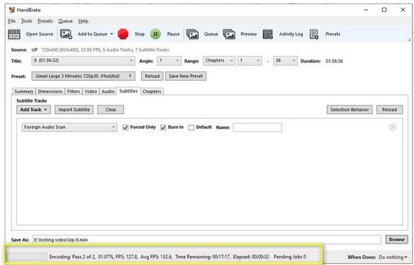Click the Reload button next to Preset
Image resolution: width=414 pixels, height=265 pixels.
tap(152, 76)
